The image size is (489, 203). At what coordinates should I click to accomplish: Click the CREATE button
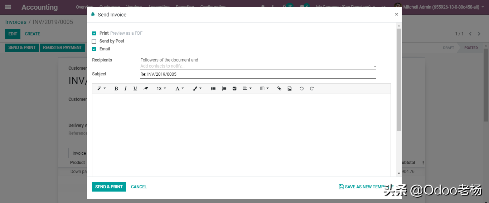[x=33, y=34]
